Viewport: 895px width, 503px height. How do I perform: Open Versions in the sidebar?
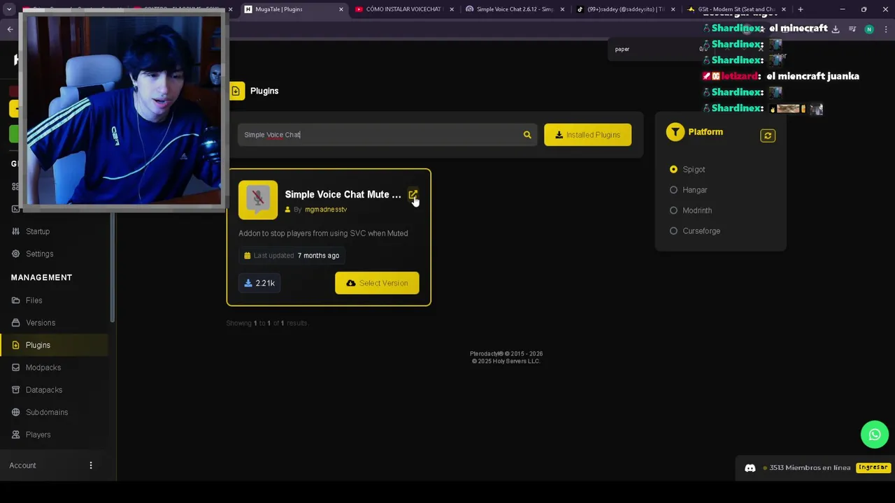(41, 323)
